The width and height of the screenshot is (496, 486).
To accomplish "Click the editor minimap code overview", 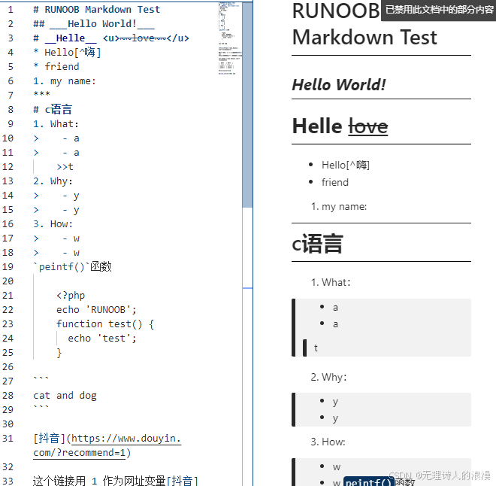I will tap(230, 38).
